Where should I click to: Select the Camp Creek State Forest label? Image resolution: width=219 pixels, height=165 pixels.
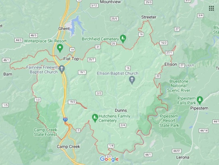click(45, 132)
